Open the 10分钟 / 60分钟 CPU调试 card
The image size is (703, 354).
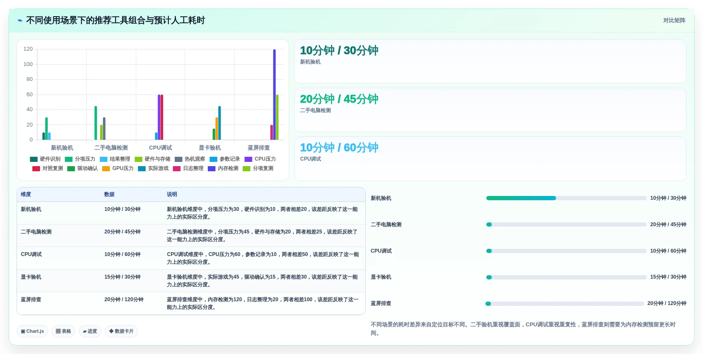click(490, 158)
